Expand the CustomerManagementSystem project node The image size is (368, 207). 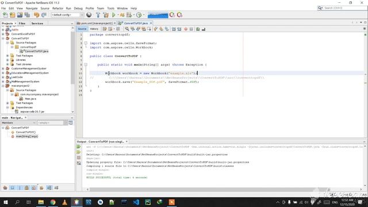(3, 68)
